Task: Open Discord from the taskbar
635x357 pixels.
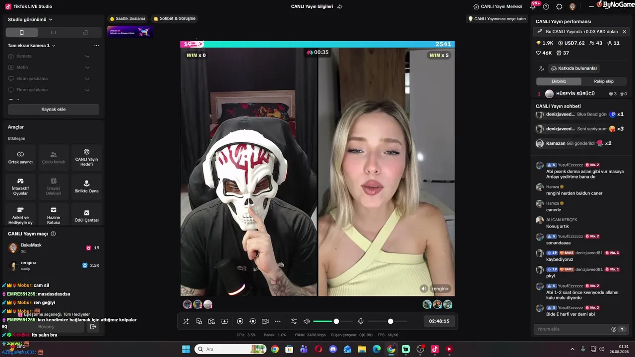Action: click(x=333, y=349)
